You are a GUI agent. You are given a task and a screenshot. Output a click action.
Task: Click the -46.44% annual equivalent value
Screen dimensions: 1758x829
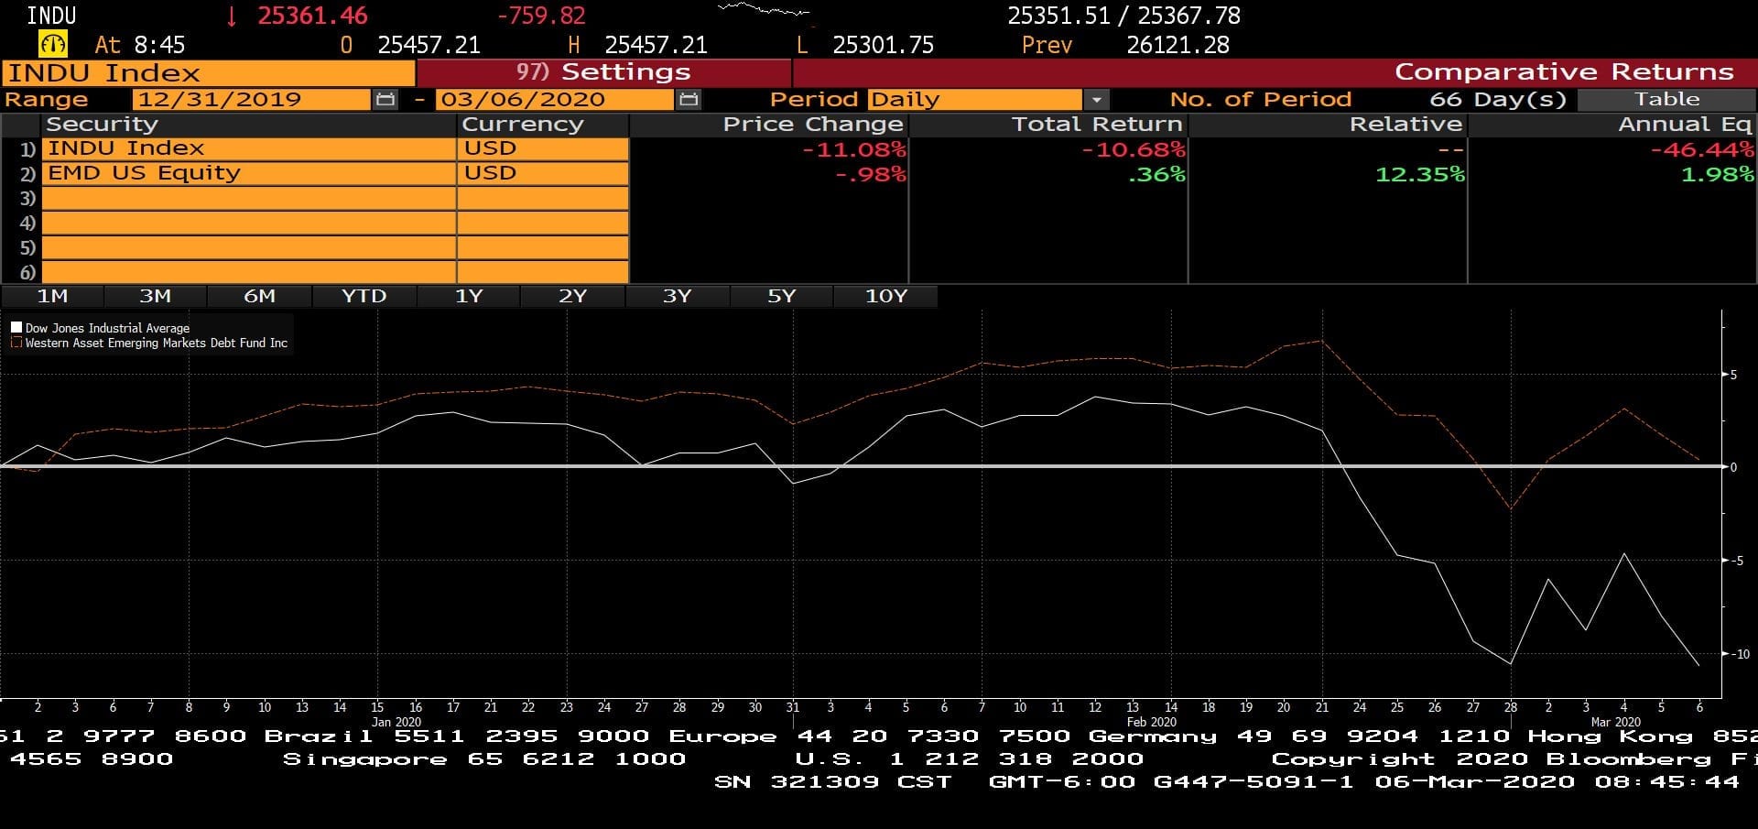[x=1702, y=149]
